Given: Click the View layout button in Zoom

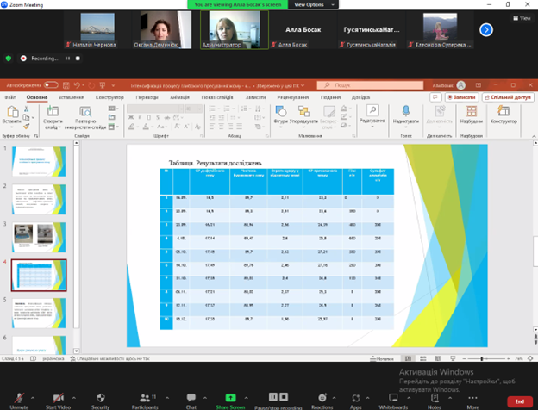Looking at the screenshot, I should 522,18.
